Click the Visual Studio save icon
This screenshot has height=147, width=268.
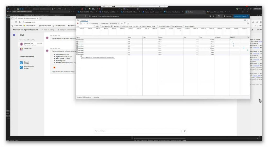[20, 9]
